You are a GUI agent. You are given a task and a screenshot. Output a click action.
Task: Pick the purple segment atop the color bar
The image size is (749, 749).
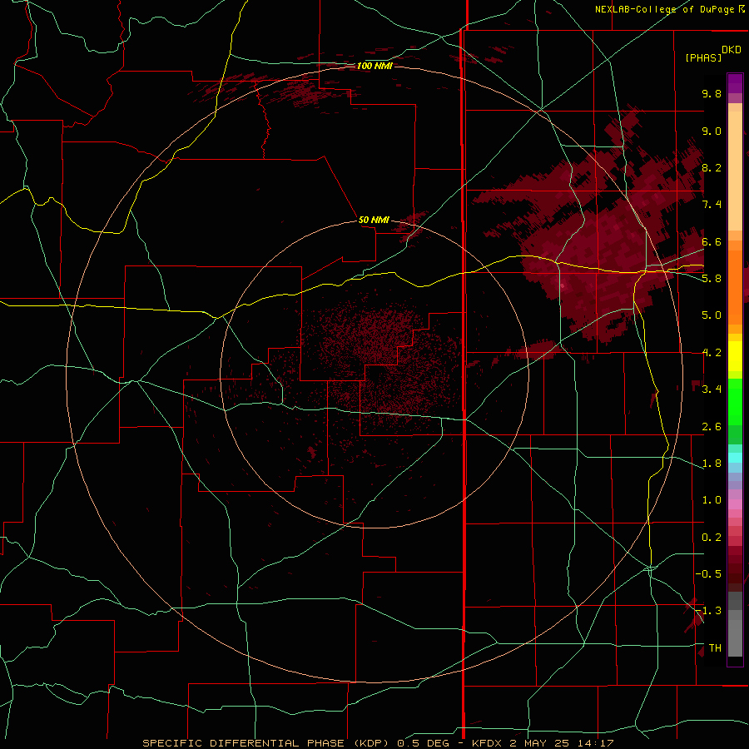click(x=735, y=83)
